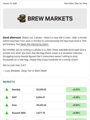Screen dimensions: 90x120
Task: Click the BREW MARKETS banner title
Action: click(x=50, y=18)
